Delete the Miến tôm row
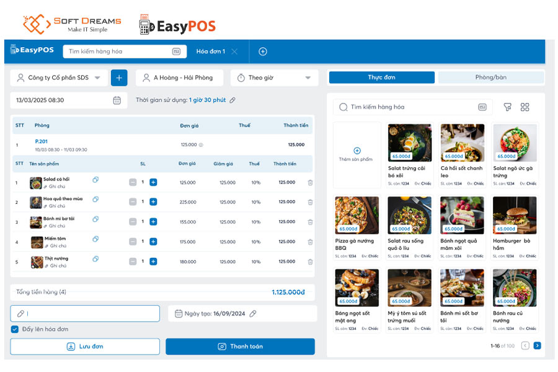 [311, 242]
